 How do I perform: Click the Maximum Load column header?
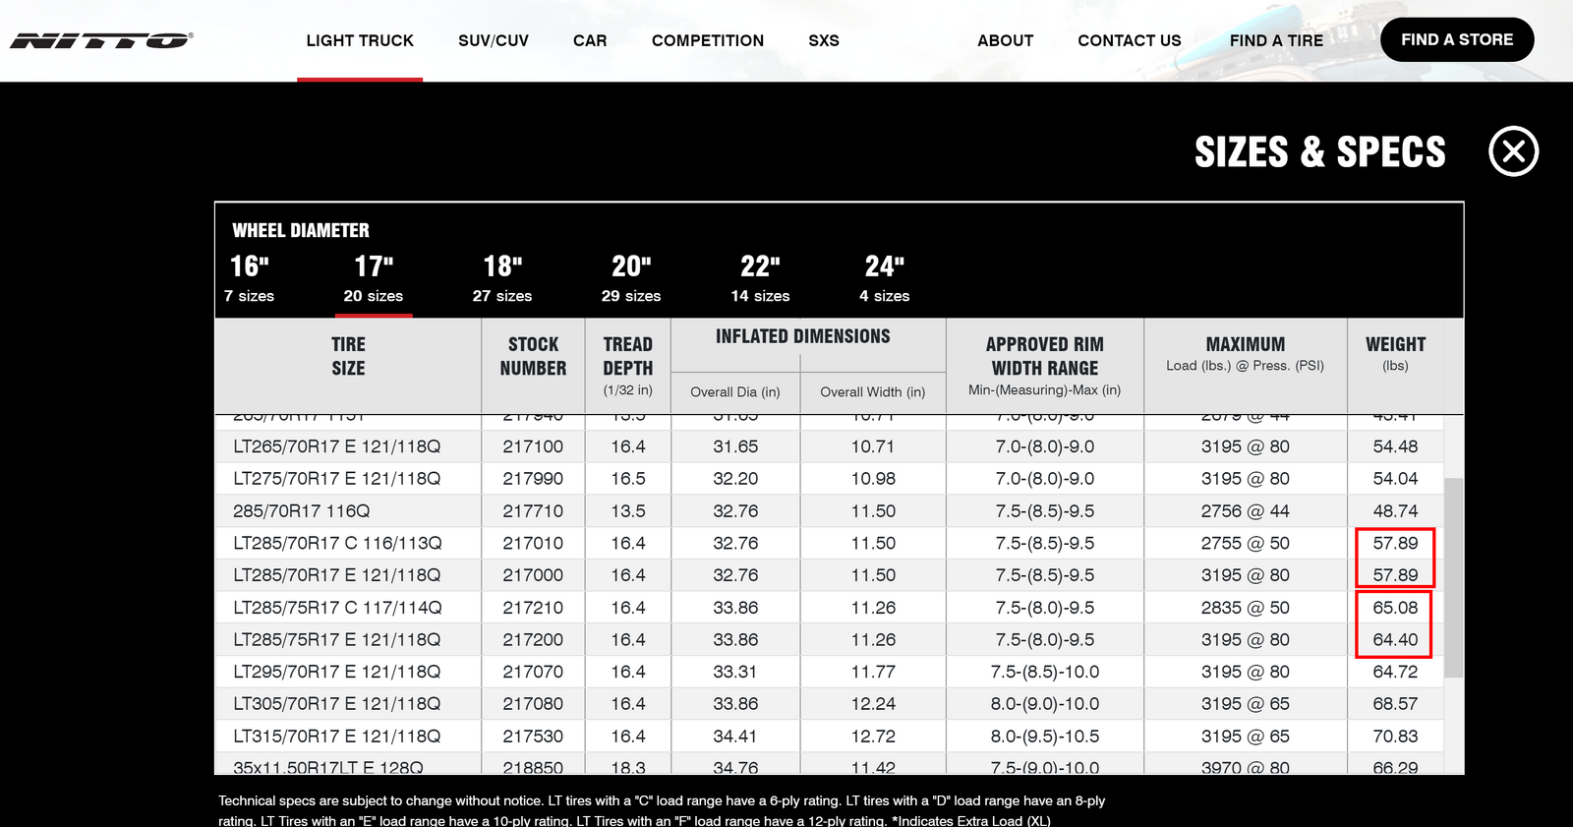[1246, 354]
